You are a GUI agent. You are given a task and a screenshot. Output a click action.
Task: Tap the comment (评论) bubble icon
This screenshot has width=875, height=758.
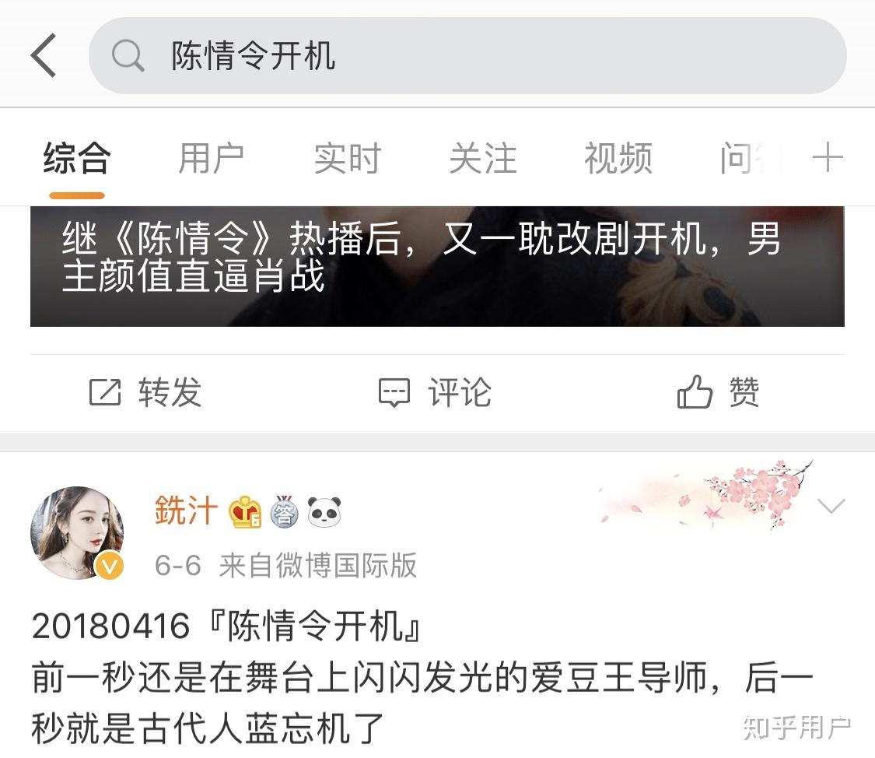(x=394, y=392)
